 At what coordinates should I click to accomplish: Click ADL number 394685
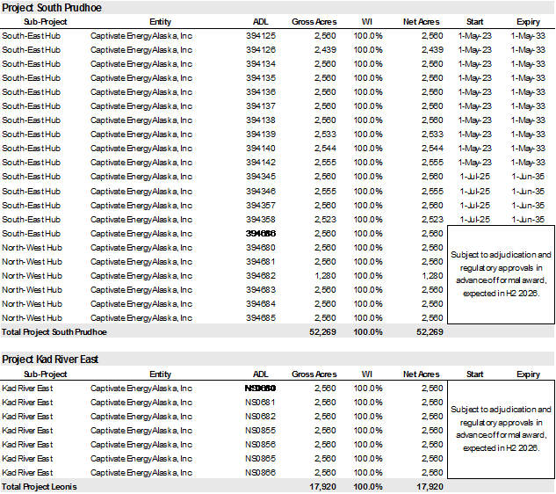pos(261,318)
